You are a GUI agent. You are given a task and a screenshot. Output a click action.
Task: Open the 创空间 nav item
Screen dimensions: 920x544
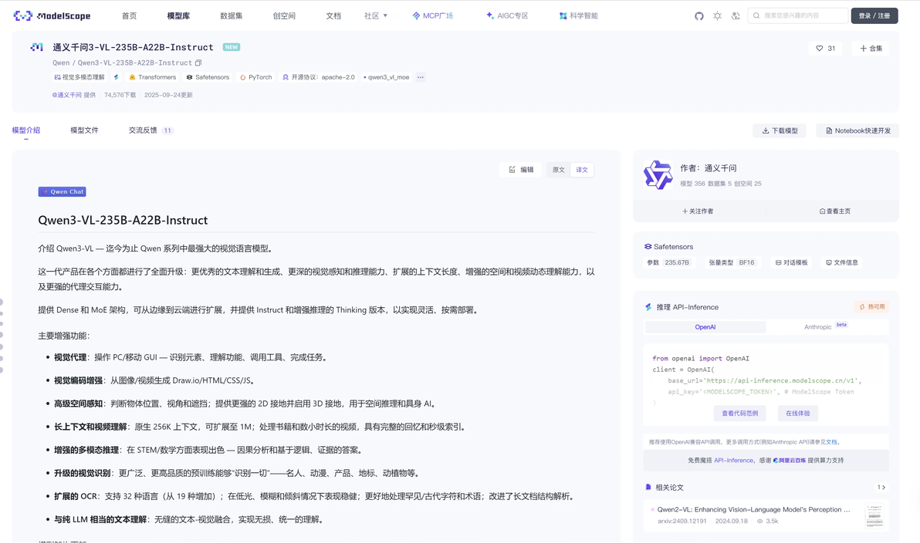coord(284,16)
